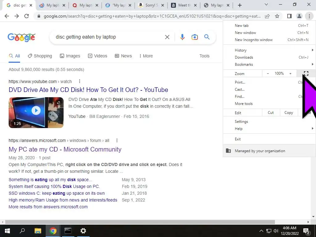
Task: Open 'My PC ate my CD' result
Action: [65, 149]
